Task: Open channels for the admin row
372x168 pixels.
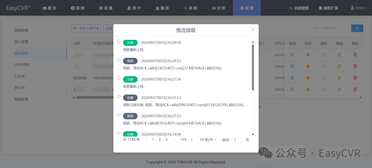Action: [x=292, y=55]
